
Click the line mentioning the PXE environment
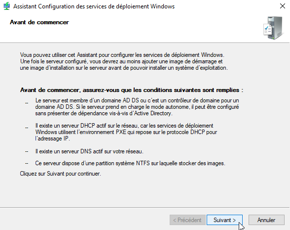(126, 132)
